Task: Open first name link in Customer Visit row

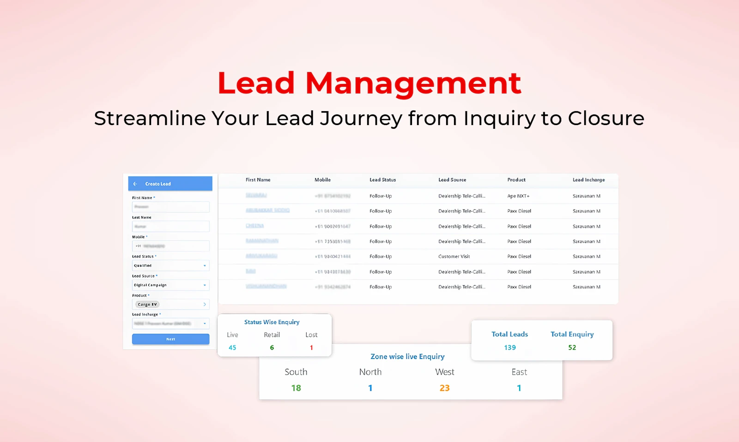Action: (261, 256)
